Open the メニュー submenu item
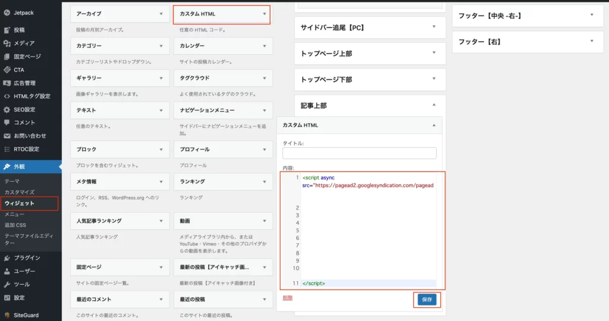This screenshot has width=609, height=321. 14,214
